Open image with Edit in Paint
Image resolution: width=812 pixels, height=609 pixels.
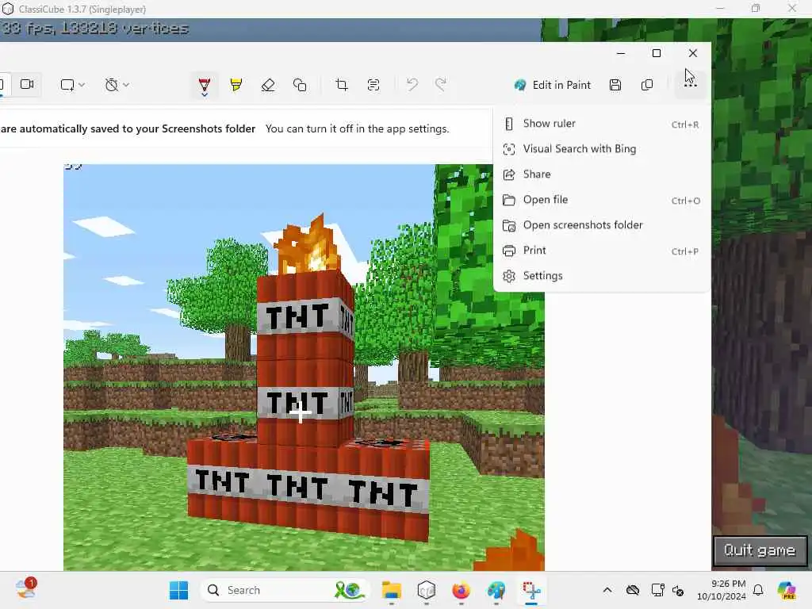tap(552, 85)
